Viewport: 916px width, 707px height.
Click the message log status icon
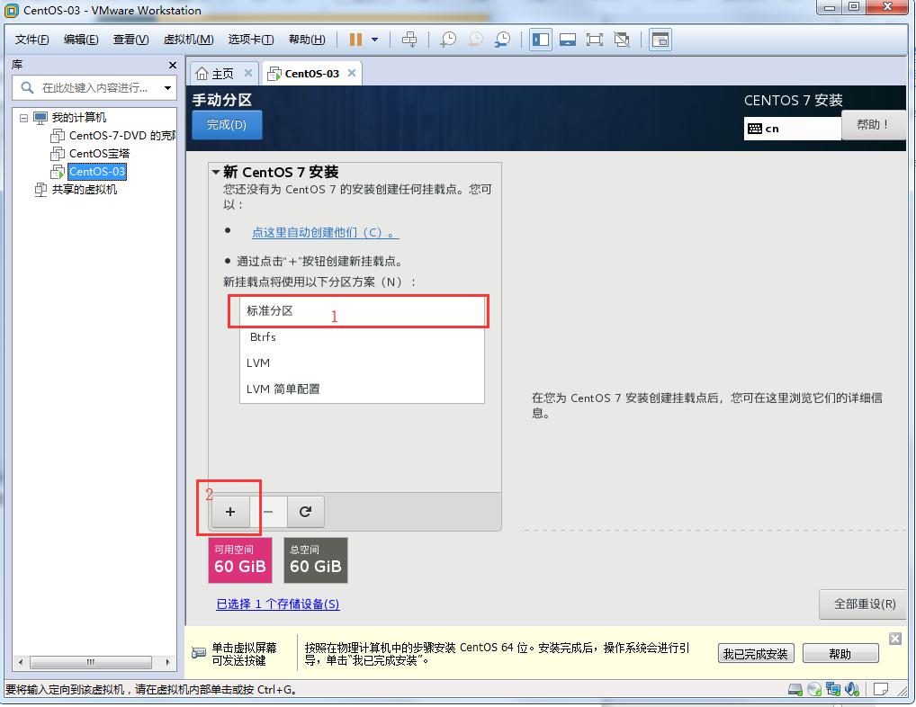pos(881,690)
